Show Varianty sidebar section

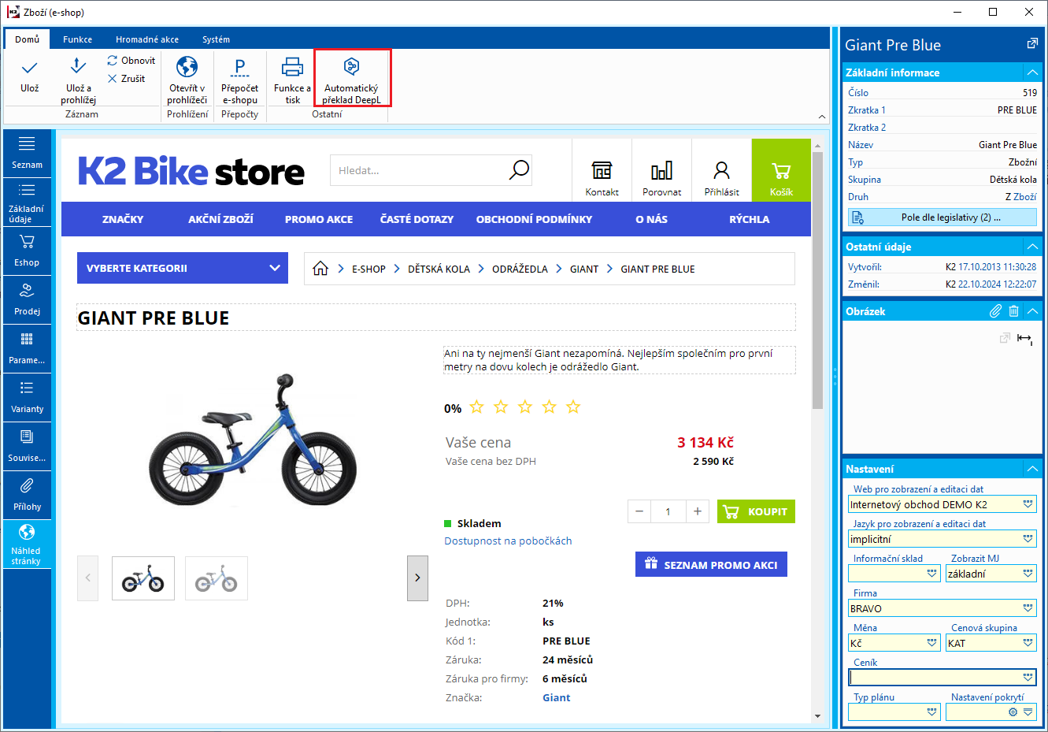(27, 397)
